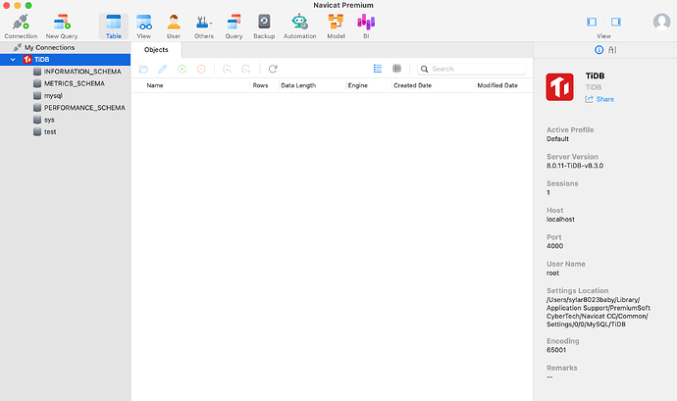Open the Backup toolbar icon
The image size is (677, 401).
pos(264,26)
